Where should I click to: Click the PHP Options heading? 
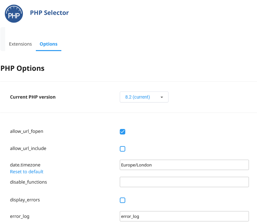(x=22, y=69)
